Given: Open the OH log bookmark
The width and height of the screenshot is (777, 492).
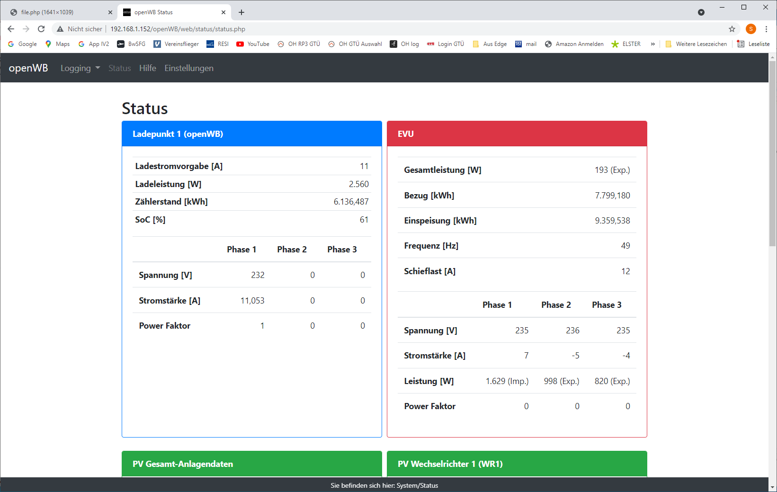Looking at the screenshot, I should tap(404, 44).
